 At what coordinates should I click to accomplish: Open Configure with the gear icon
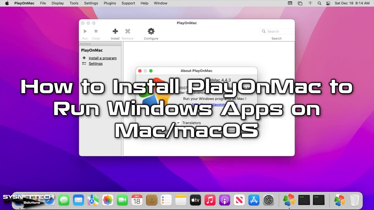tap(151, 31)
